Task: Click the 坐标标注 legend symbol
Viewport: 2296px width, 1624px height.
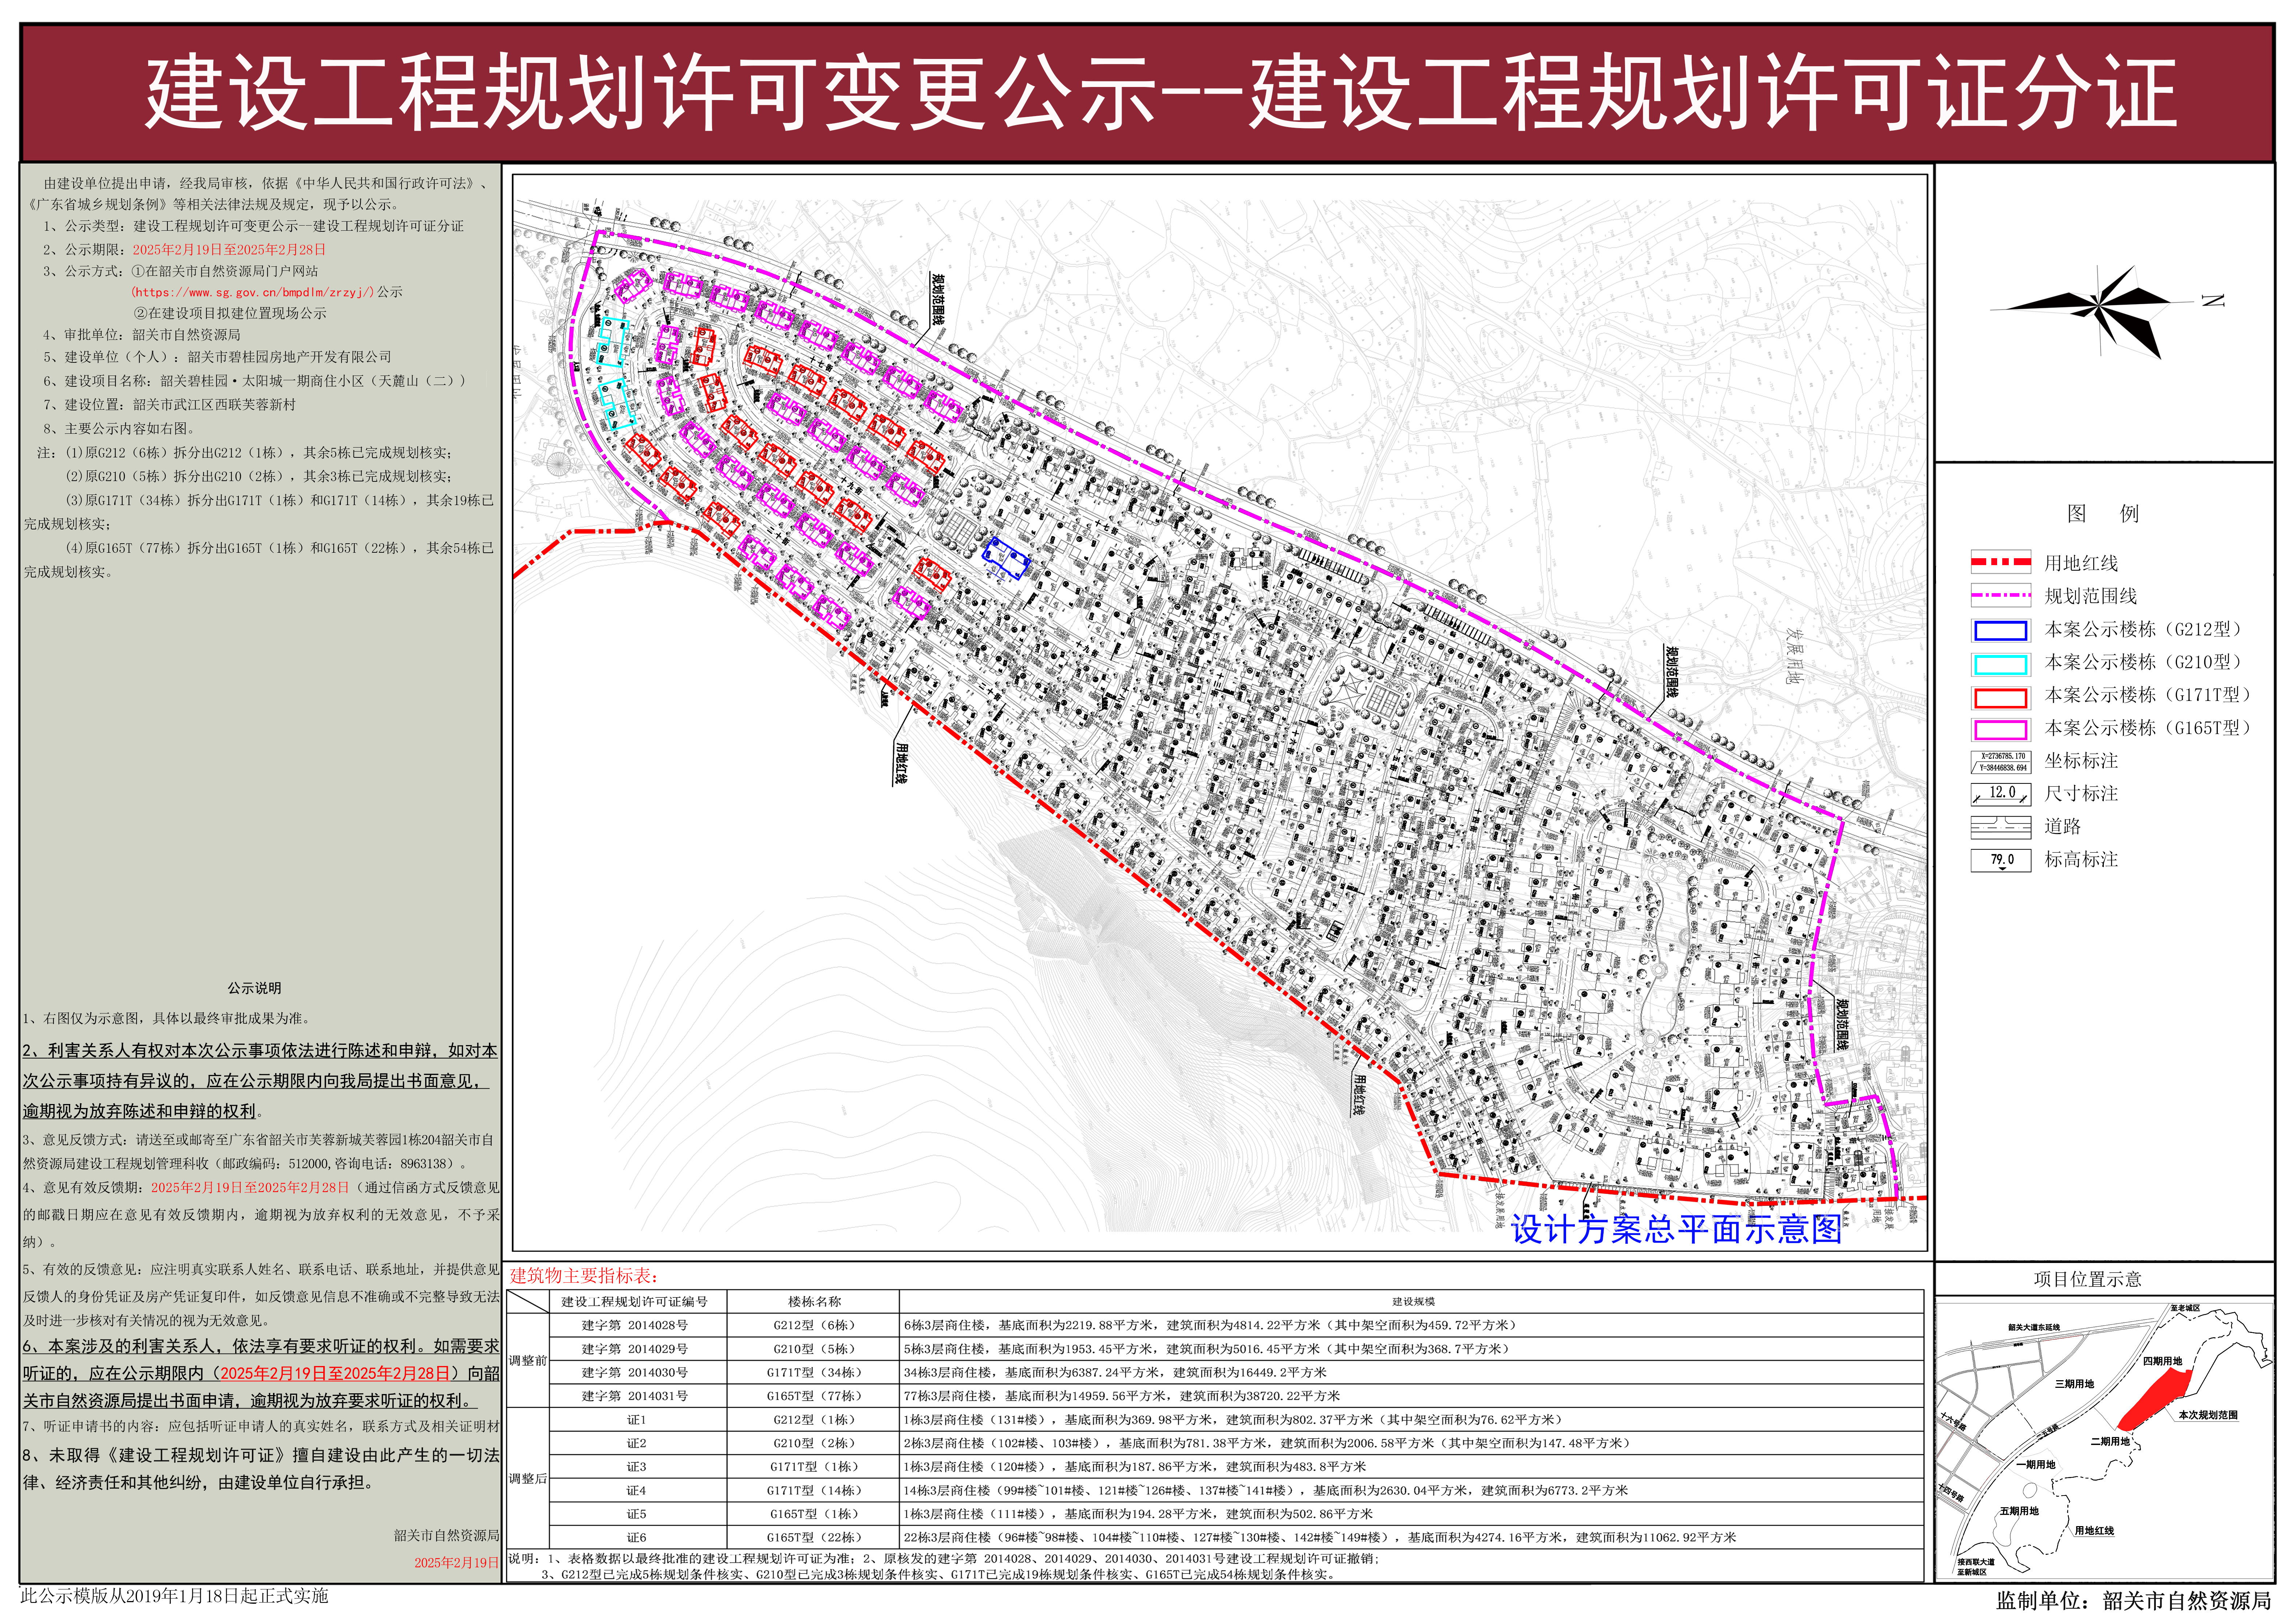Action: pyautogui.click(x=2001, y=762)
